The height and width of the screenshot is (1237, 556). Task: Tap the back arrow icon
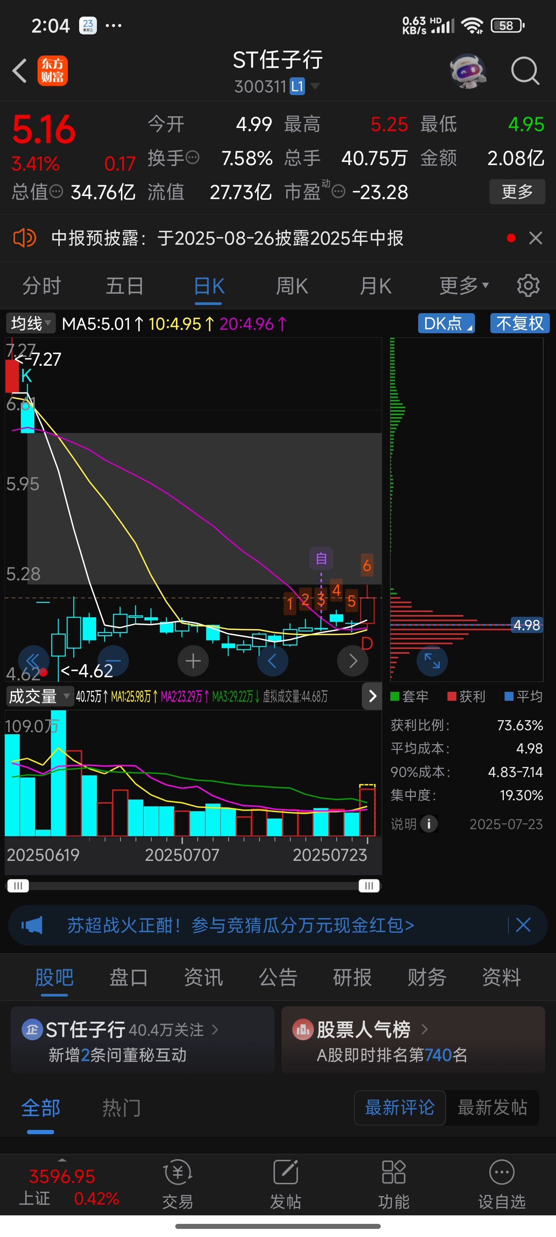(x=20, y=71)
